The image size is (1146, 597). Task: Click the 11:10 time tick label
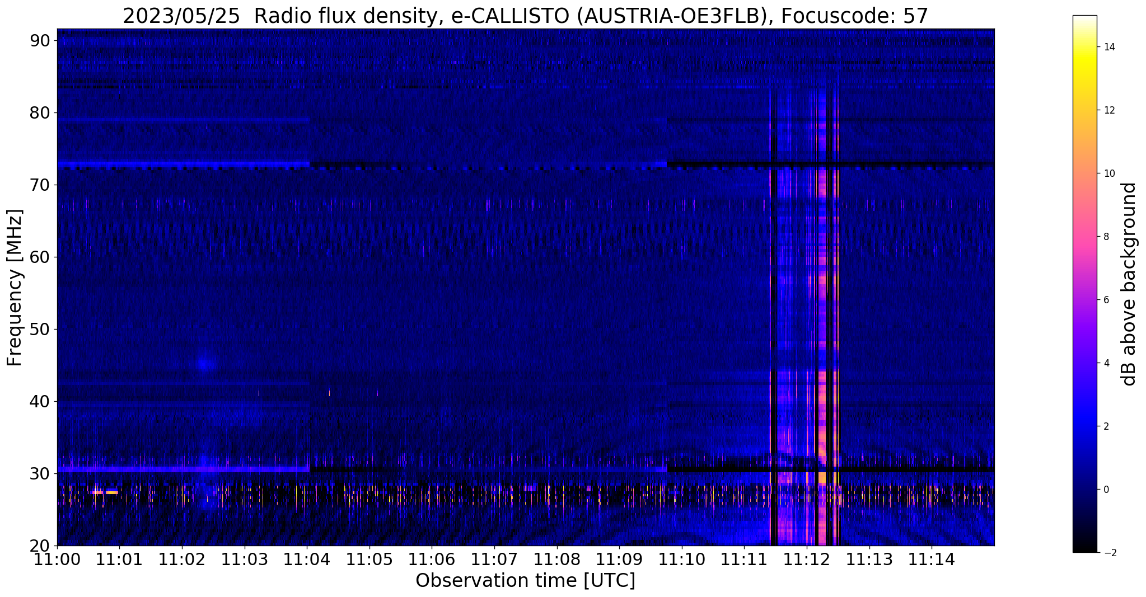pyautogui.click(x=682, y=560)
